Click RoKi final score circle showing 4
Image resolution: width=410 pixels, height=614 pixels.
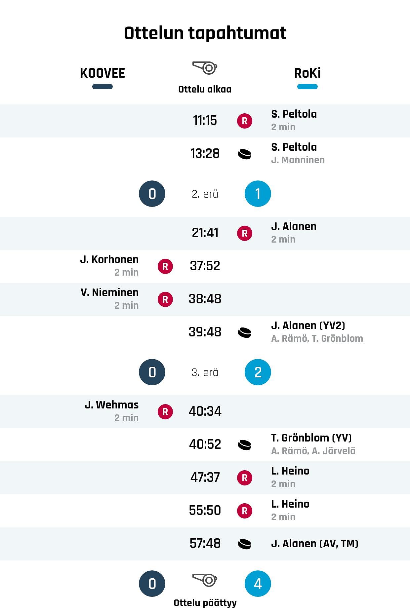click(258, 584)
